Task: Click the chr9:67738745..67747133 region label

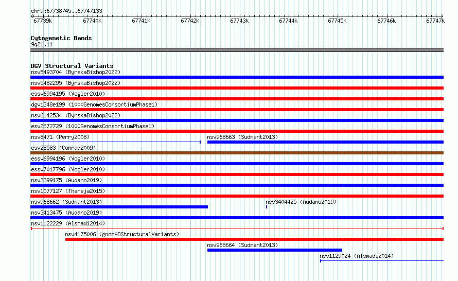Action: point(66,11)
